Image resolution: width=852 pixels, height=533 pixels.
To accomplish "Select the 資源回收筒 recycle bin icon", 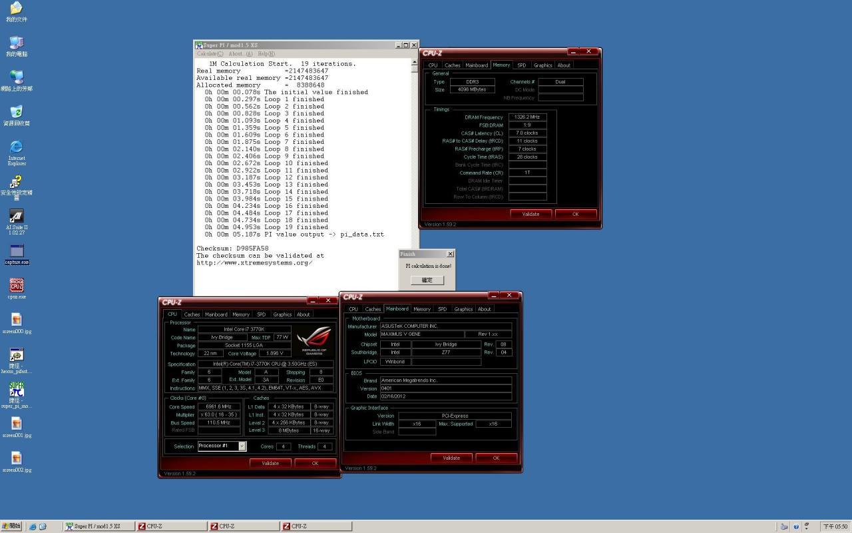I will 16,116.
